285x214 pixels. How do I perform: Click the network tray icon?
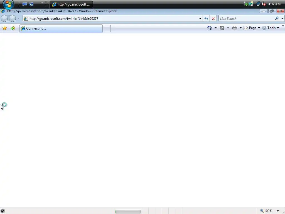(258, 4)
